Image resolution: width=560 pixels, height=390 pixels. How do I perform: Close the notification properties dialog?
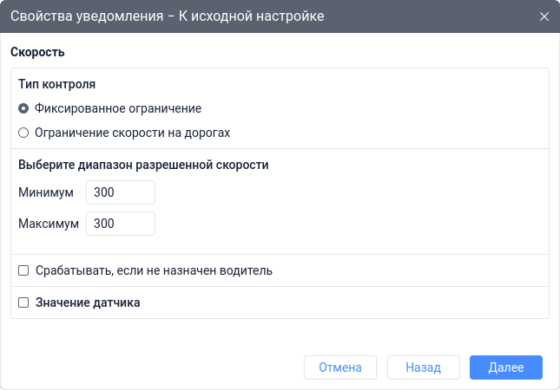[x=544, y=17]
